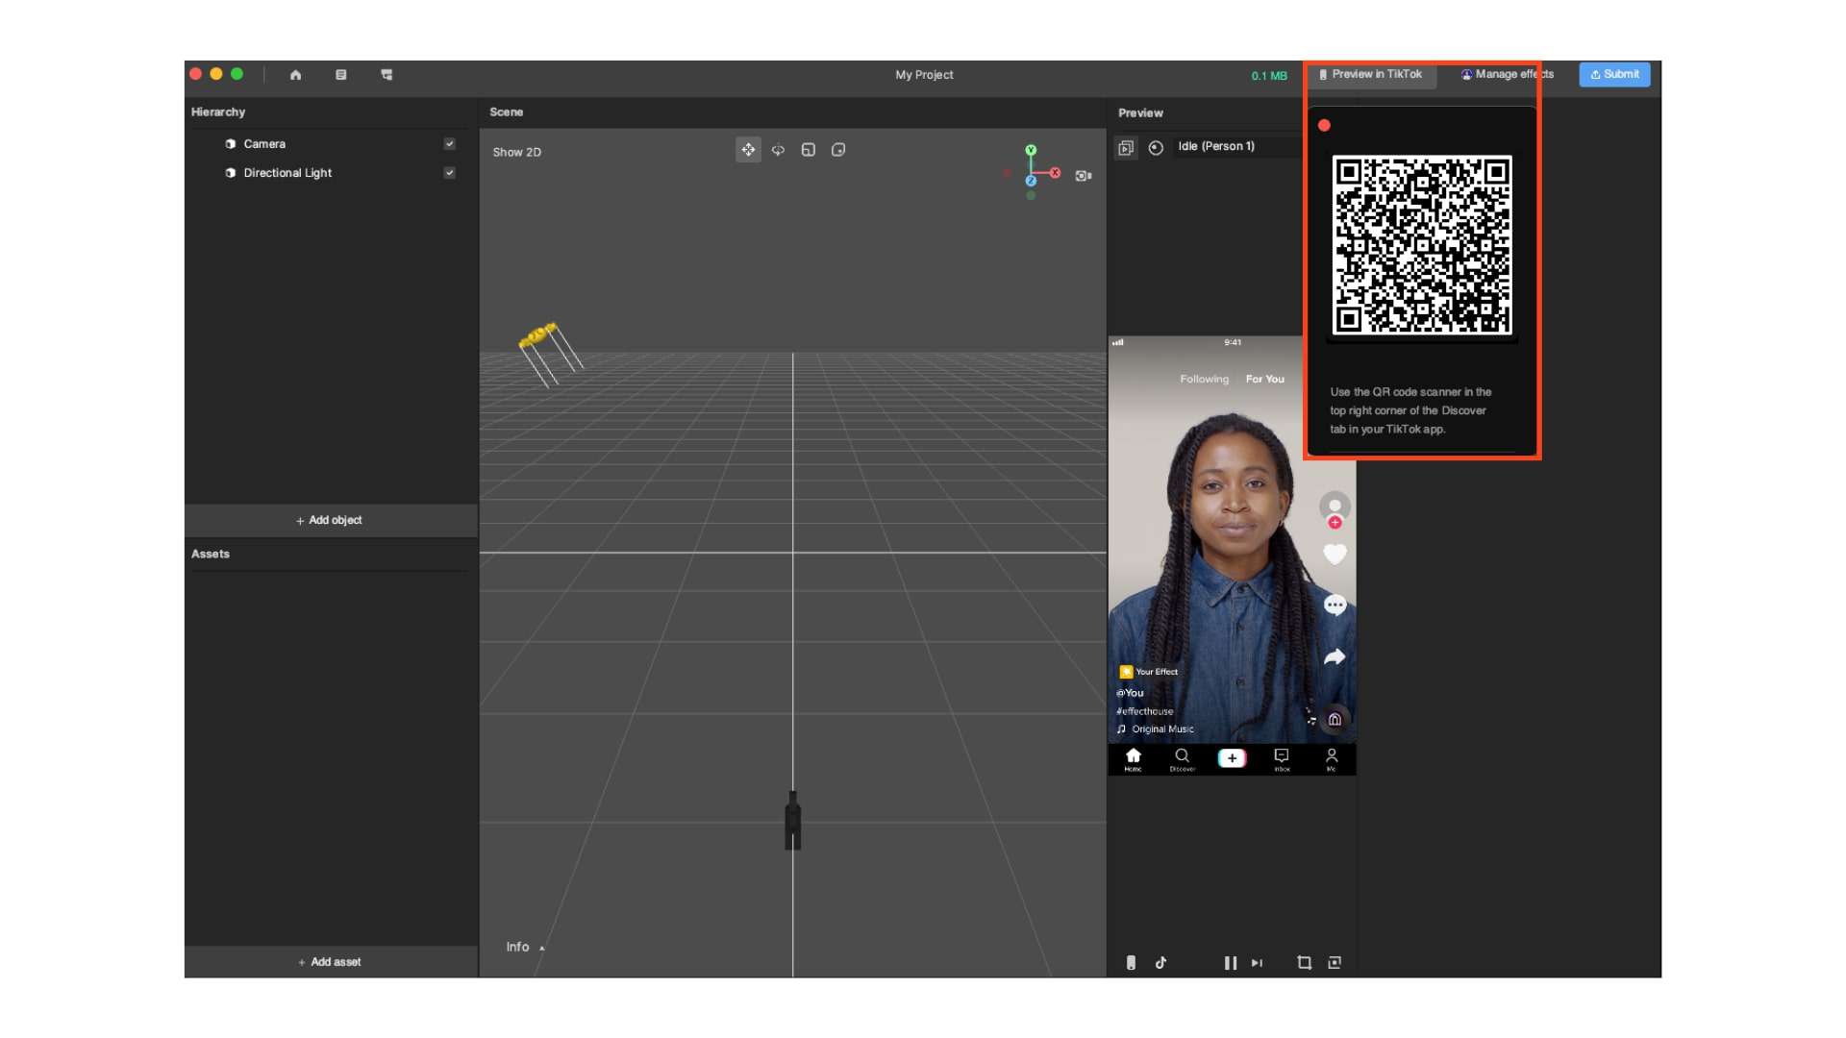Click the #effecthouse hashtag in preview
The width and height of the screenshot is (1846, 1038).
click(1145, 712)
